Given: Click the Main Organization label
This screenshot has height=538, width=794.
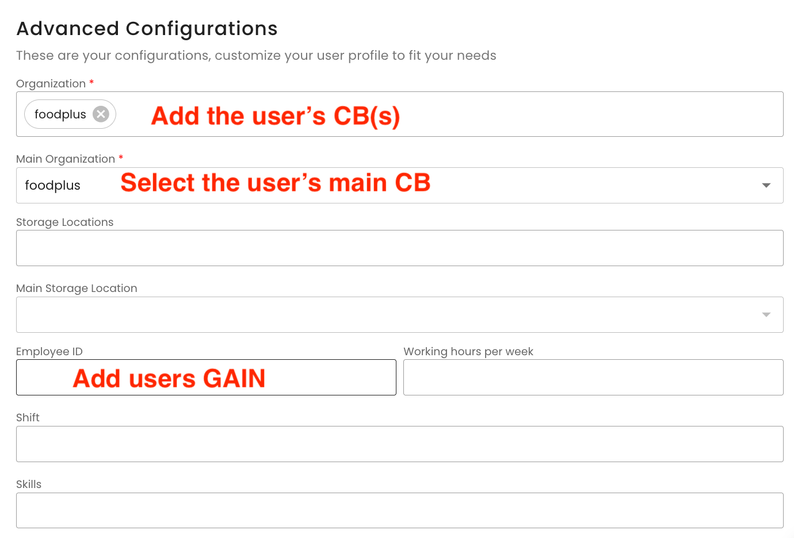Looking at the screenshot, I should coord(66,159).
